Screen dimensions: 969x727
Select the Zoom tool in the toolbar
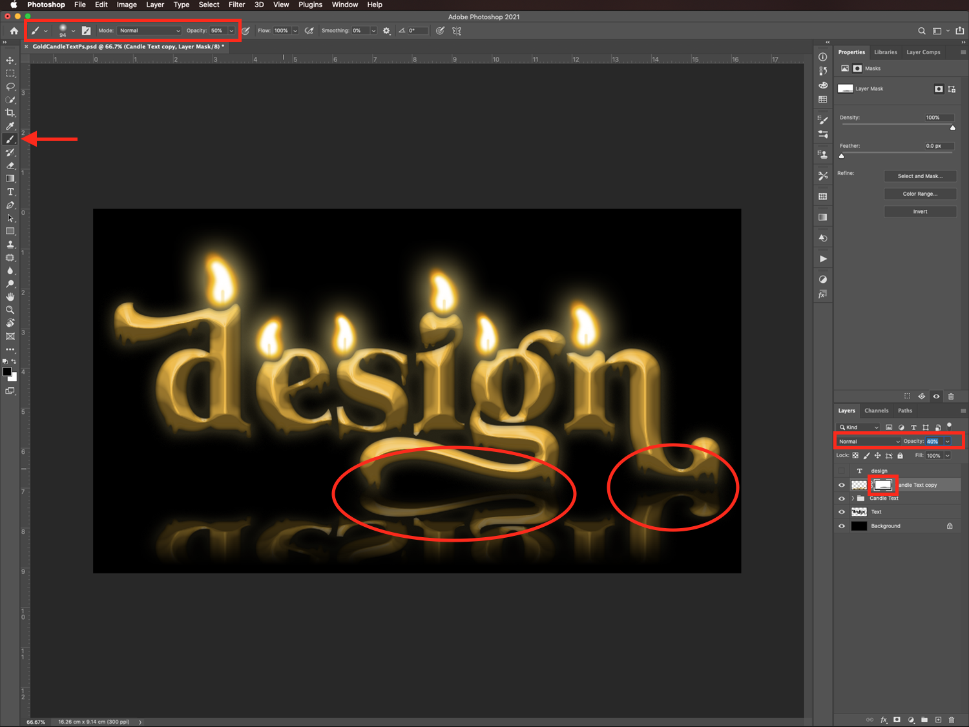click(10, 310)
